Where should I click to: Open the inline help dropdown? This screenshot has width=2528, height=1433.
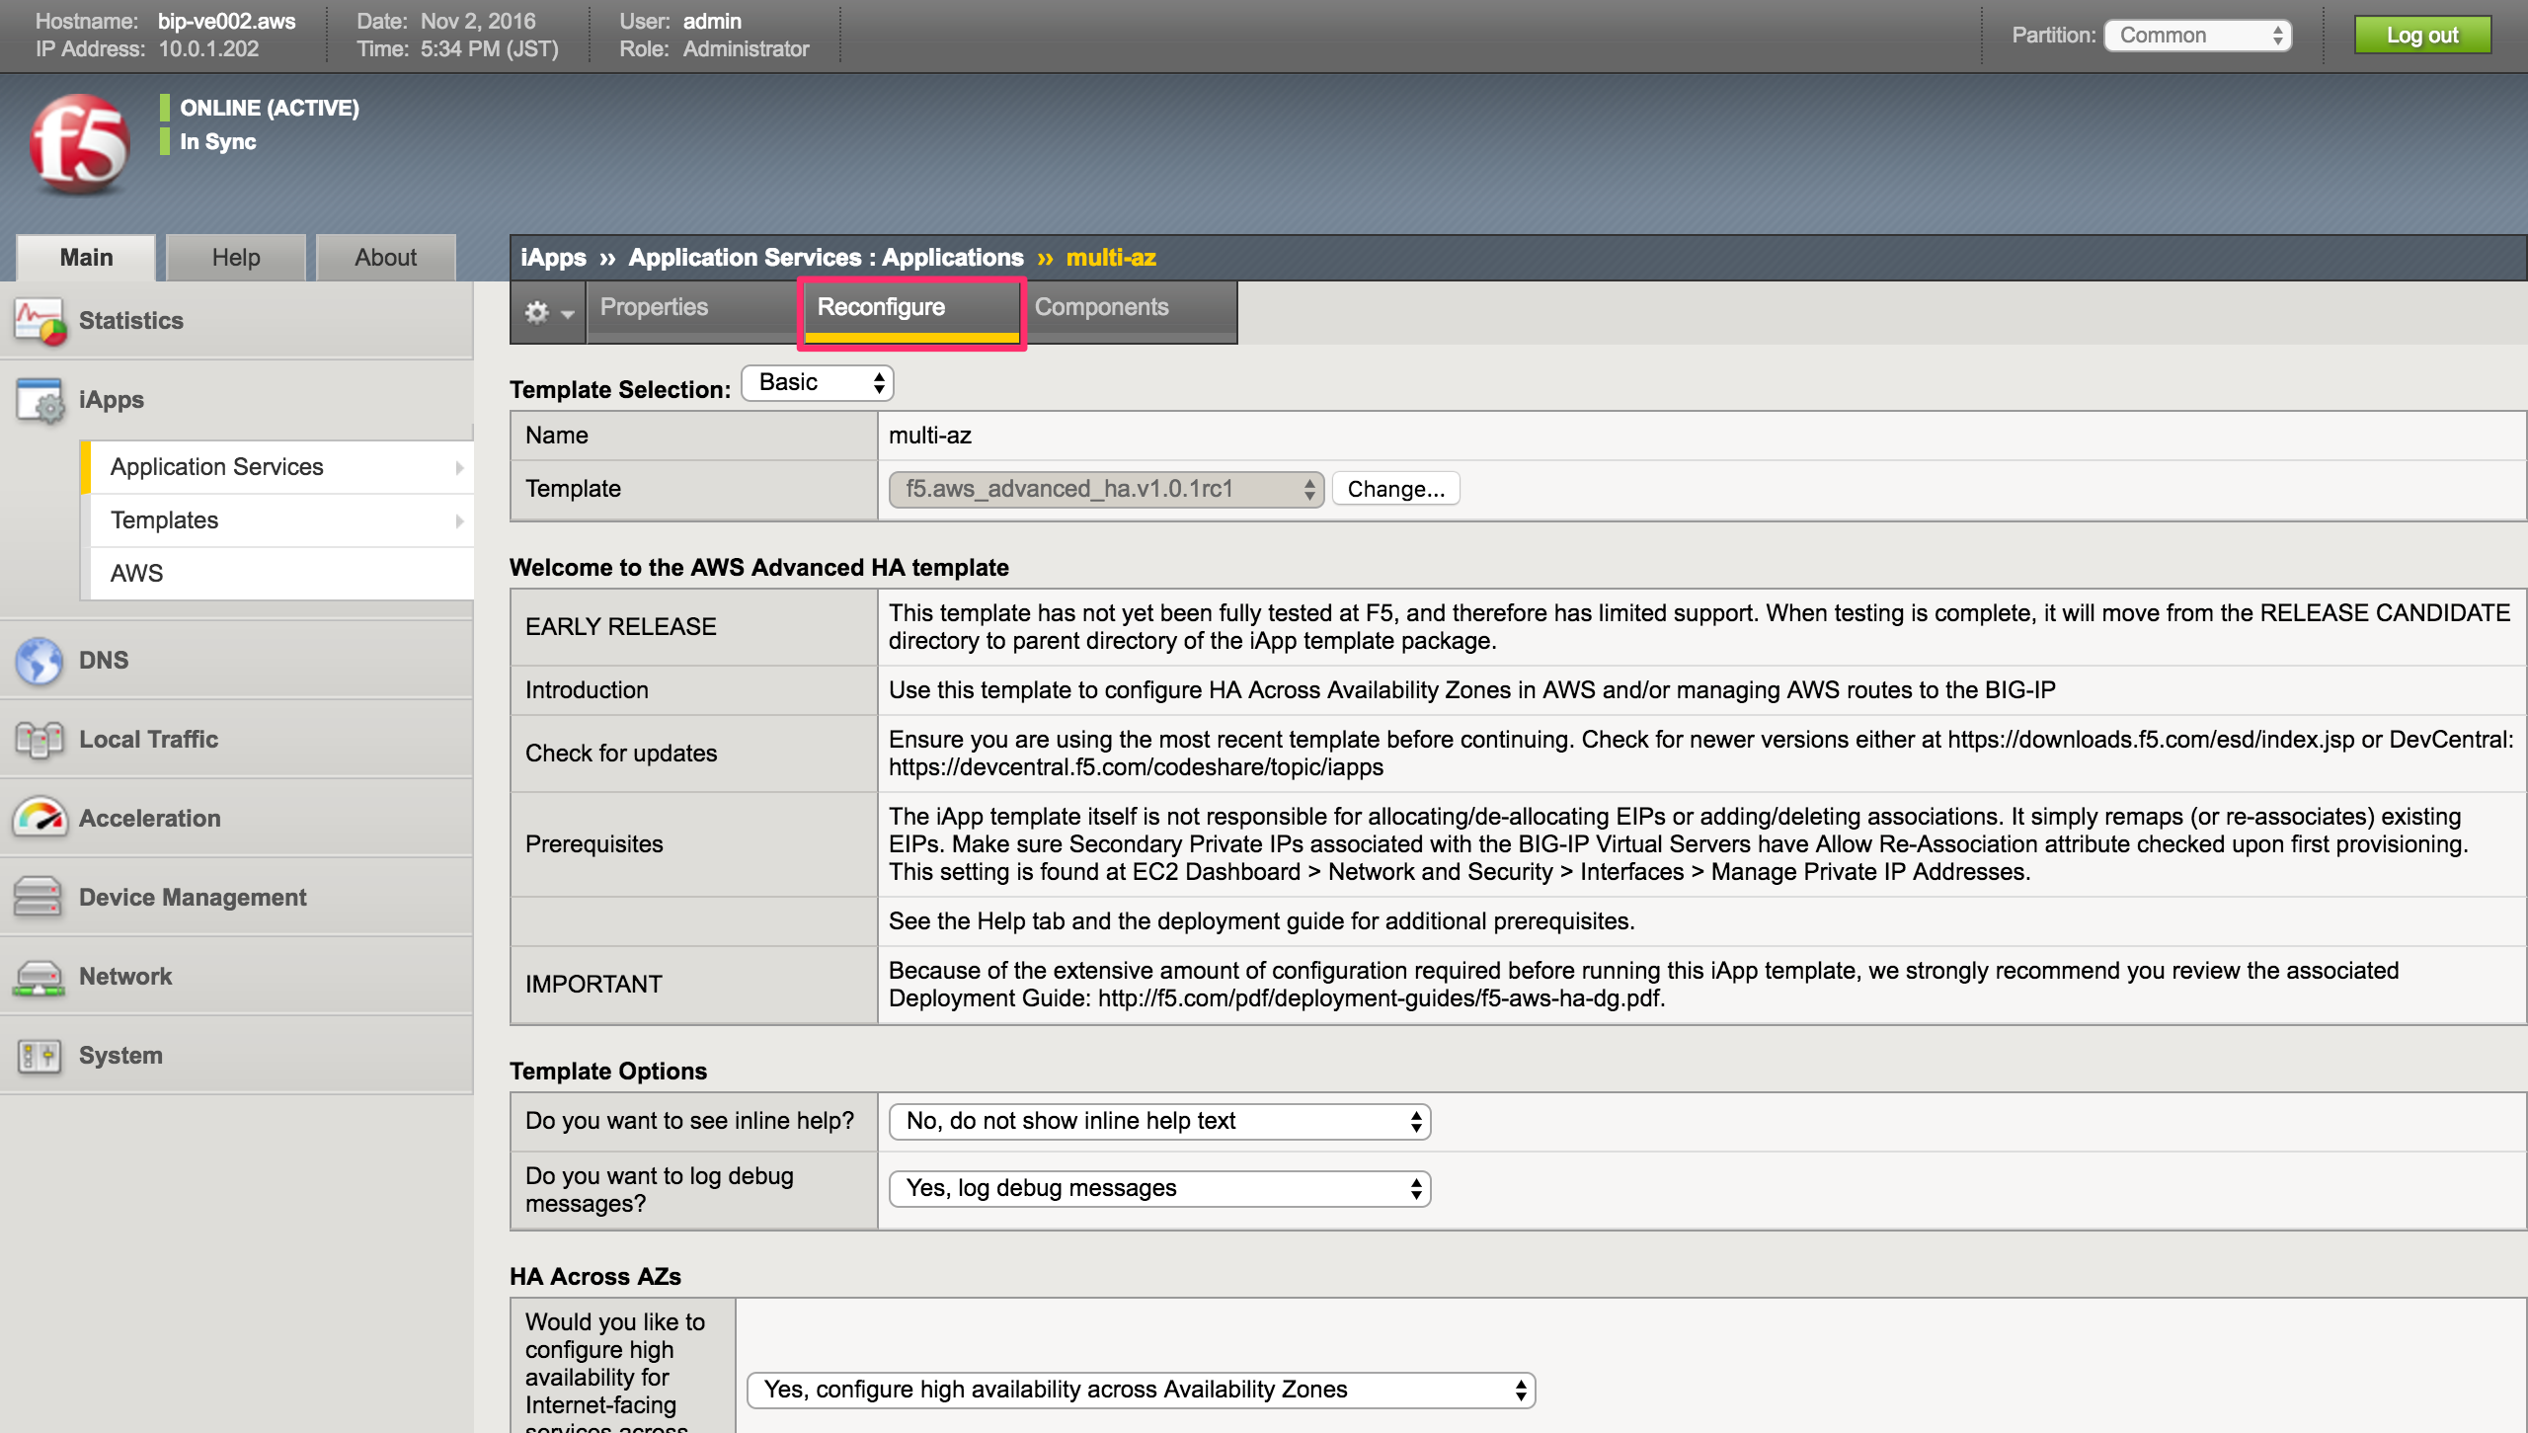[x=1159, y=1121]
